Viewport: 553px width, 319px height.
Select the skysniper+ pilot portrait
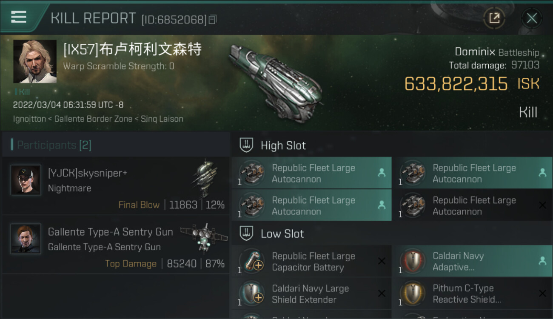pyautogui.click(x=26, y=180)
